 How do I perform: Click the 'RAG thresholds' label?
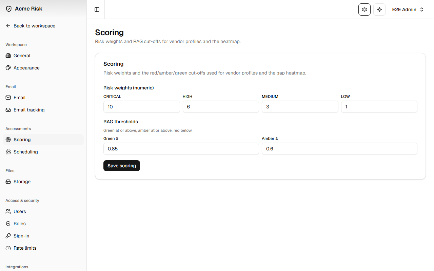[x=121, y=122]
